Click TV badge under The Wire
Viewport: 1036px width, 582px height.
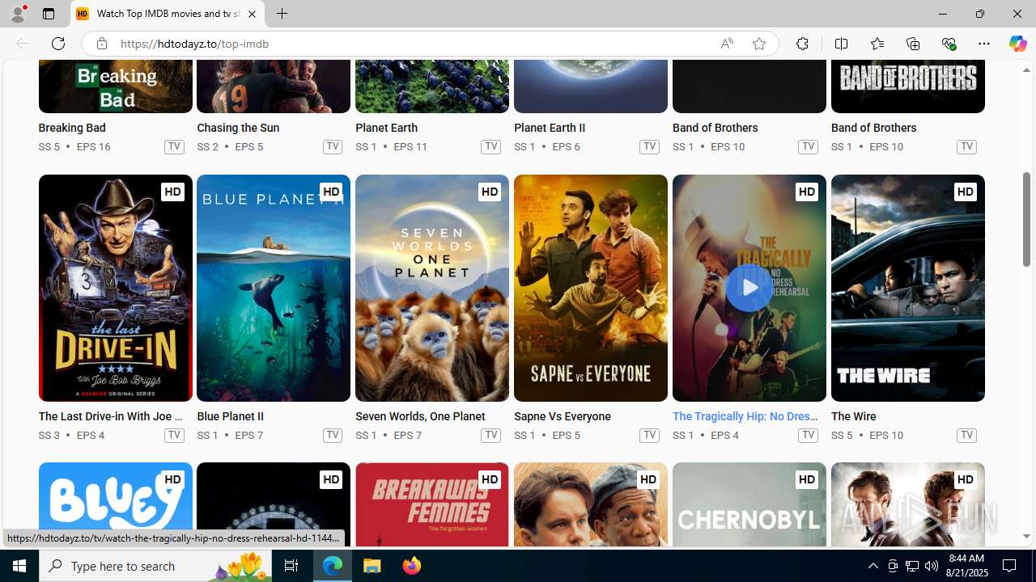pos(966,435)
